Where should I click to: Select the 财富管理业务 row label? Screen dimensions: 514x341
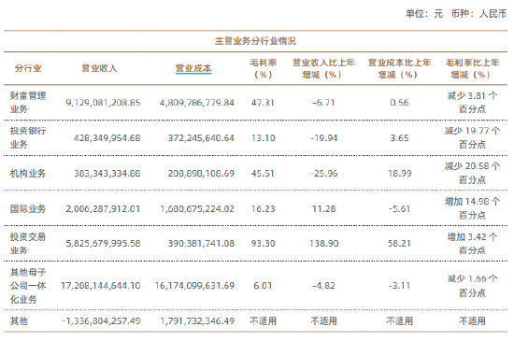point(28,103)
